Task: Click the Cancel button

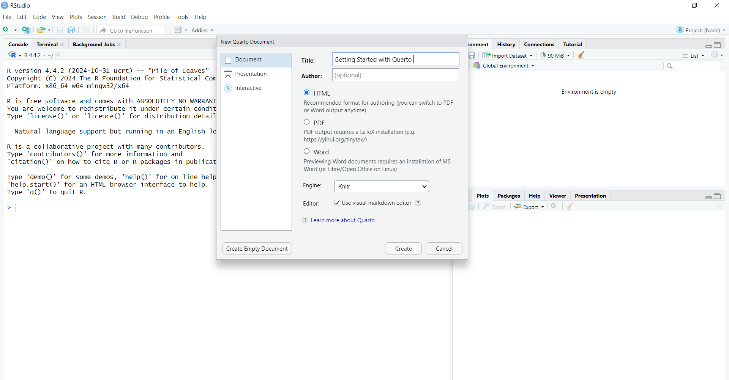Action: 444,248
